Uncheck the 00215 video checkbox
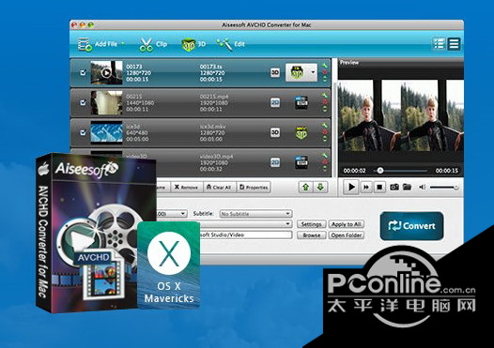The image size is (494, 348). 83,102
